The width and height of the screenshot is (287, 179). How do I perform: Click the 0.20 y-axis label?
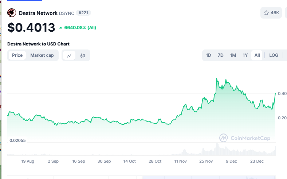(x=282, y=118)
